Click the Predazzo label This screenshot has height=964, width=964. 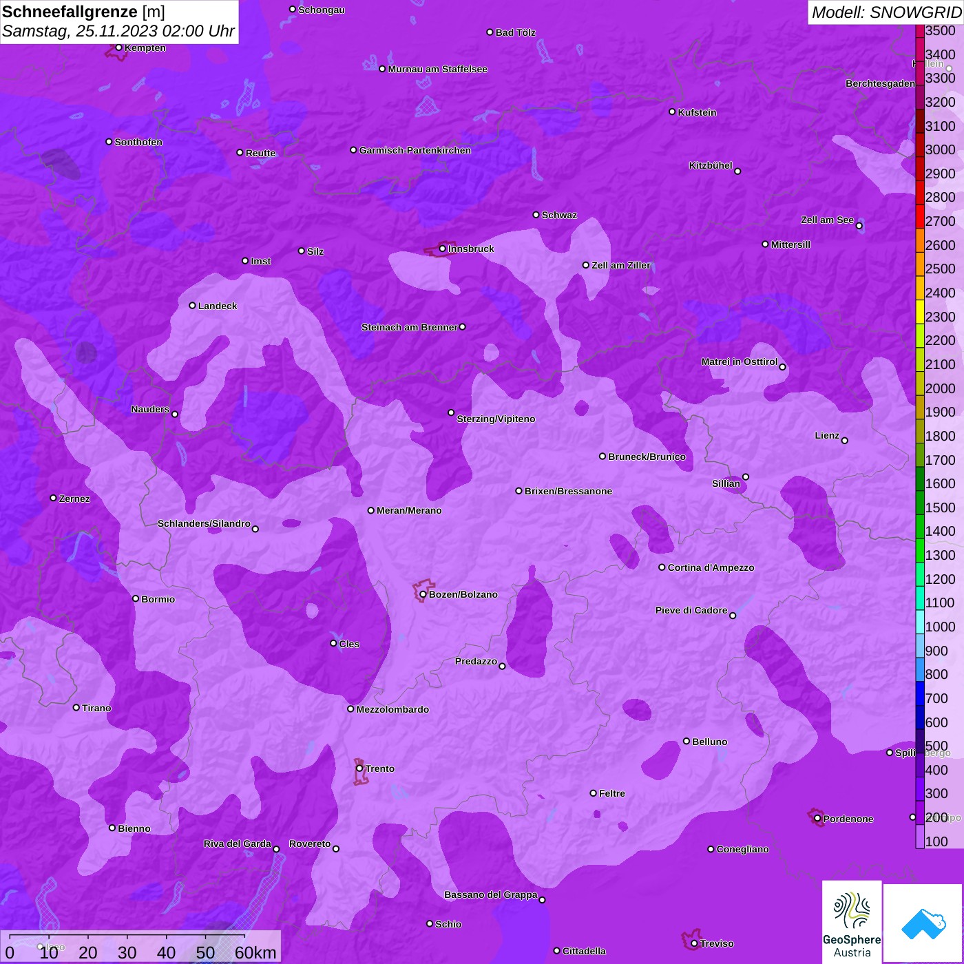pyautogui.click(x=476, y=661)
